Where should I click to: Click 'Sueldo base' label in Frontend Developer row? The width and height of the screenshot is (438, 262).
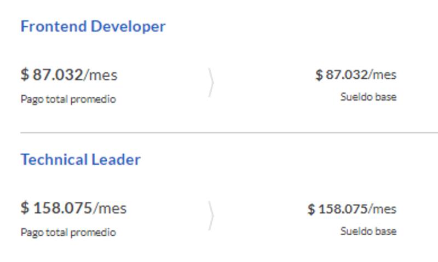click(368, 97)
